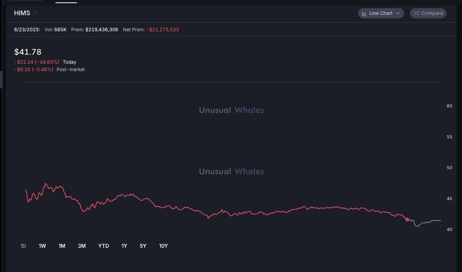Image resolution: width=462 pixels, height=272 pixels.
Task: Select the 3M time range
Action: (x=82, y=246)
